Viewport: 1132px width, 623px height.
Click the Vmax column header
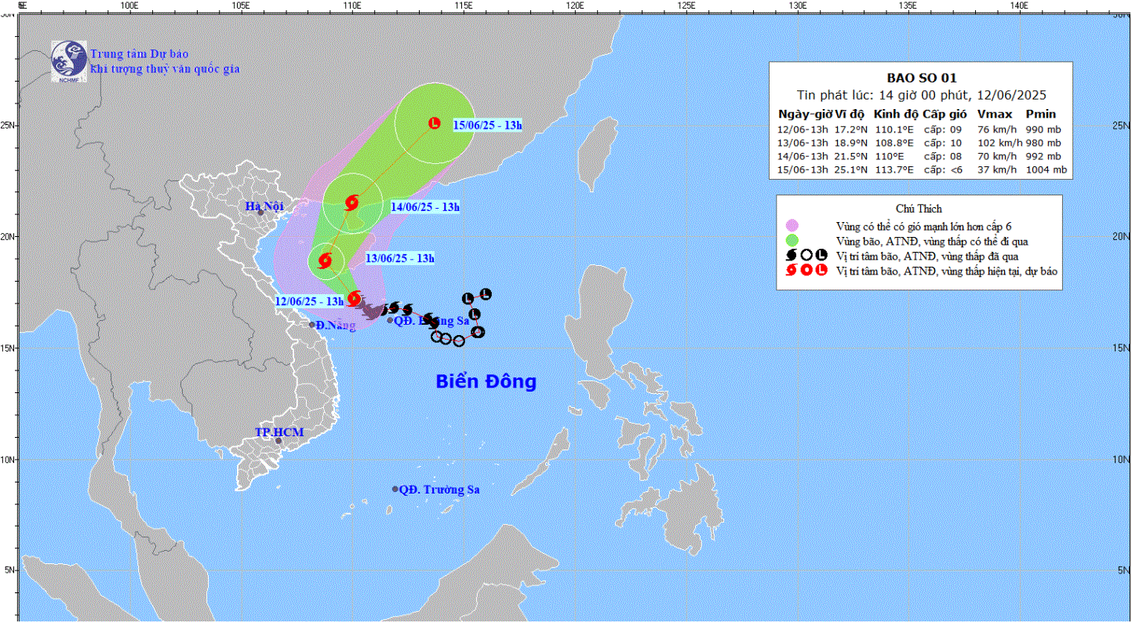pyautogui.click(x=995, y=114)
